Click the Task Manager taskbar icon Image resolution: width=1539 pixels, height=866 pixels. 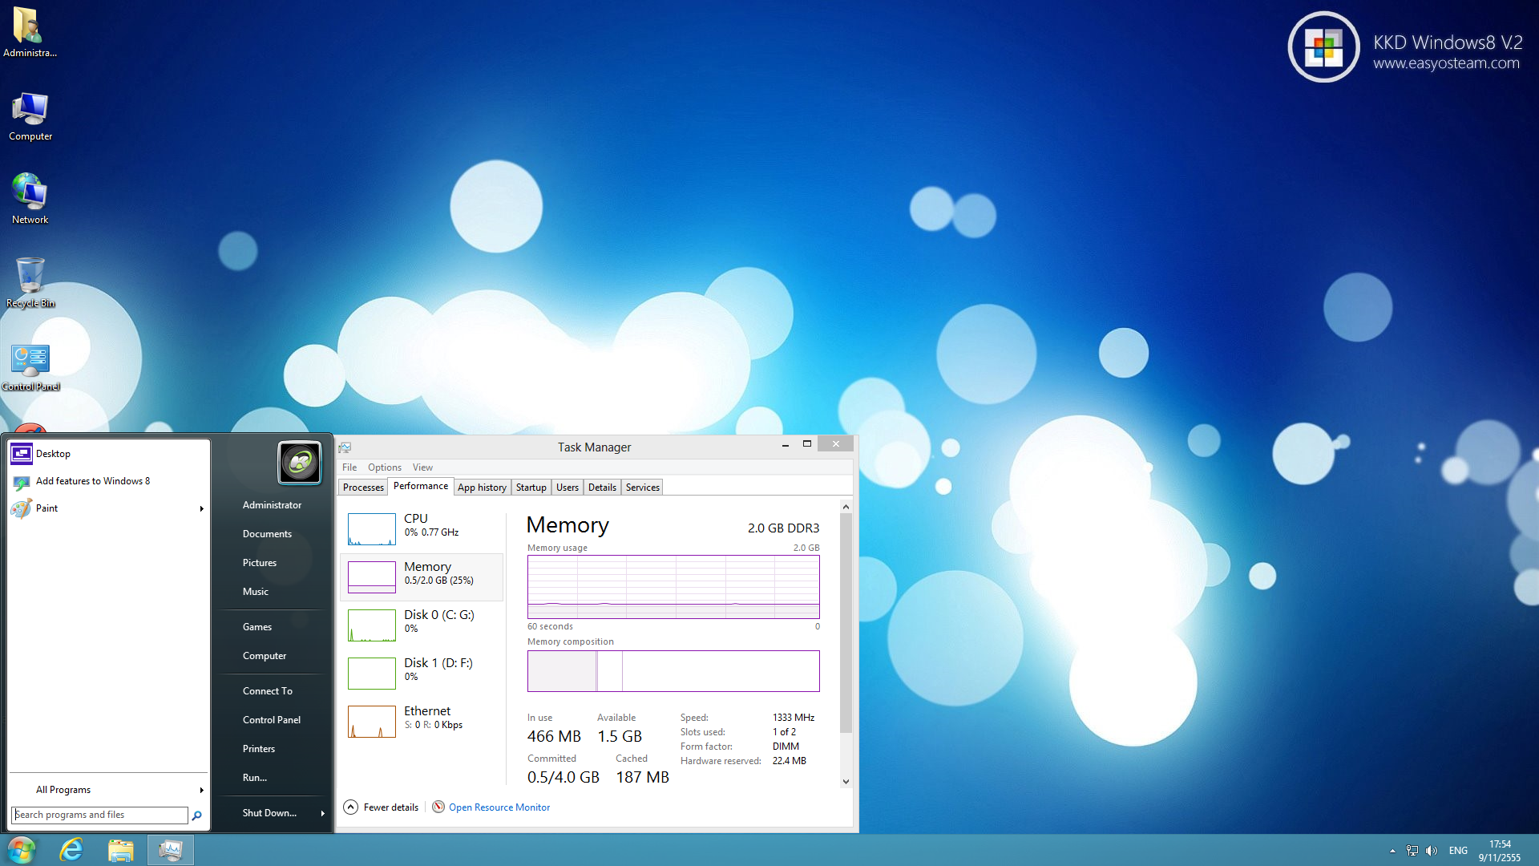click(x=170, y=850)
